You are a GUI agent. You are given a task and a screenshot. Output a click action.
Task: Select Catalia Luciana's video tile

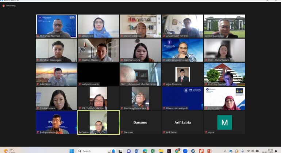pyautogui.click(x=56, y=98)
